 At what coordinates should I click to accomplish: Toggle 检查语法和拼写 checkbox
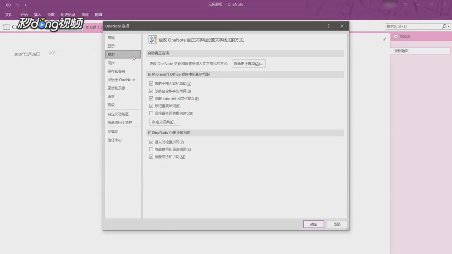point(151,157)
